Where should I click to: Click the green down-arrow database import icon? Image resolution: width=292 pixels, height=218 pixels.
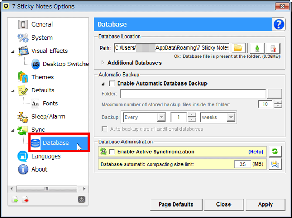(257, 49)
